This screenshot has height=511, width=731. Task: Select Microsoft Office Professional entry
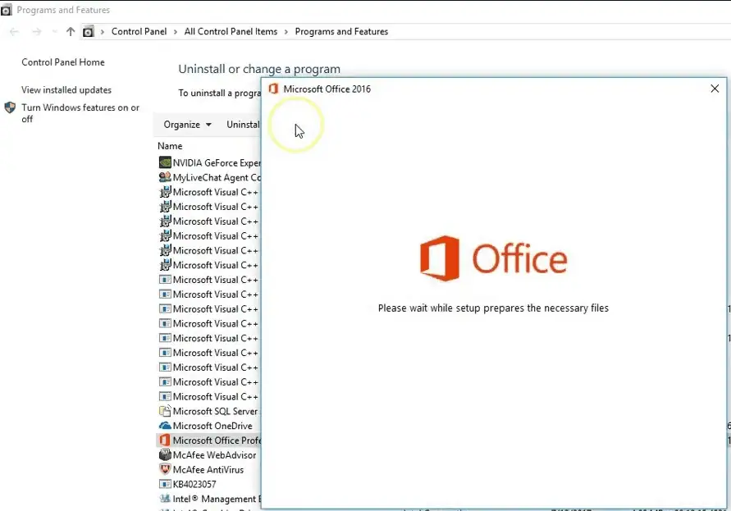coord(209,440)
